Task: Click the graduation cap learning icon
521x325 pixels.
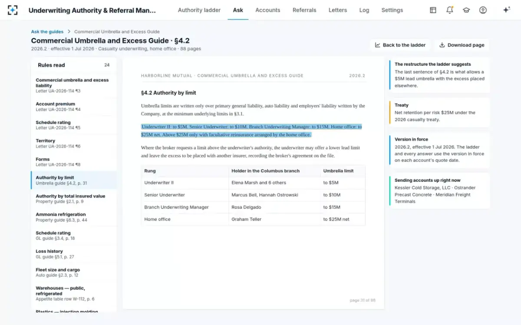Action: (x=466, y=10)
